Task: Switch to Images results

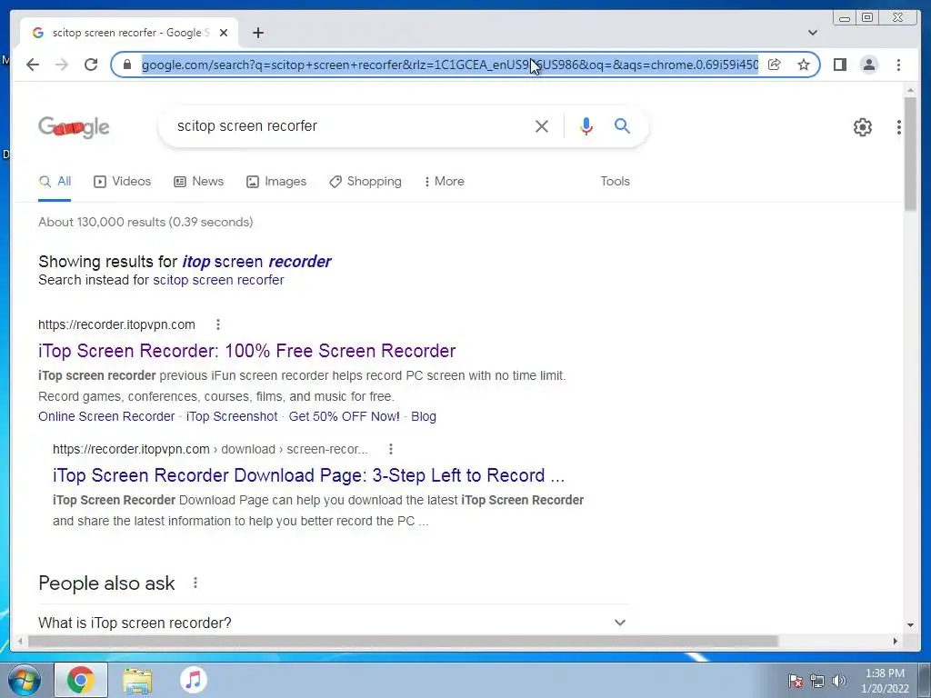Action: 276,182
